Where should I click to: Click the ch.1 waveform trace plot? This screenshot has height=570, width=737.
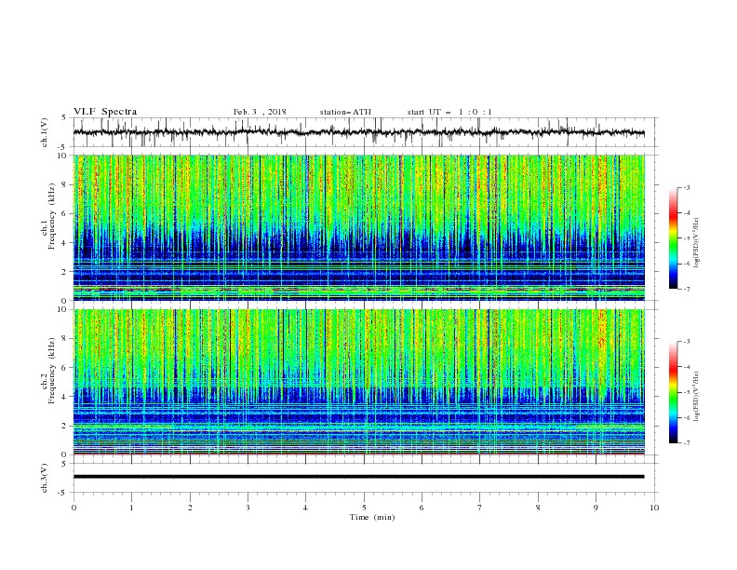(358, 132)
